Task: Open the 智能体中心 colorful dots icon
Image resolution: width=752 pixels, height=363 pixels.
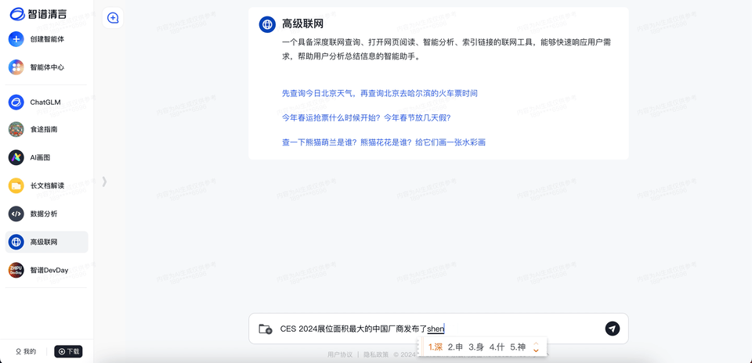Action: (x=16, y=67)
